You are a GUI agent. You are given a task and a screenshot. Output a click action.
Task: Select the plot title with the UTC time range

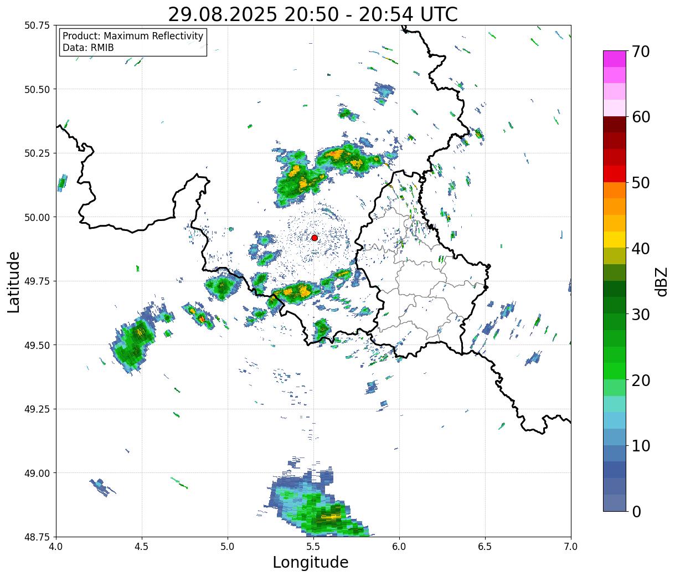[x=313, y=14]
